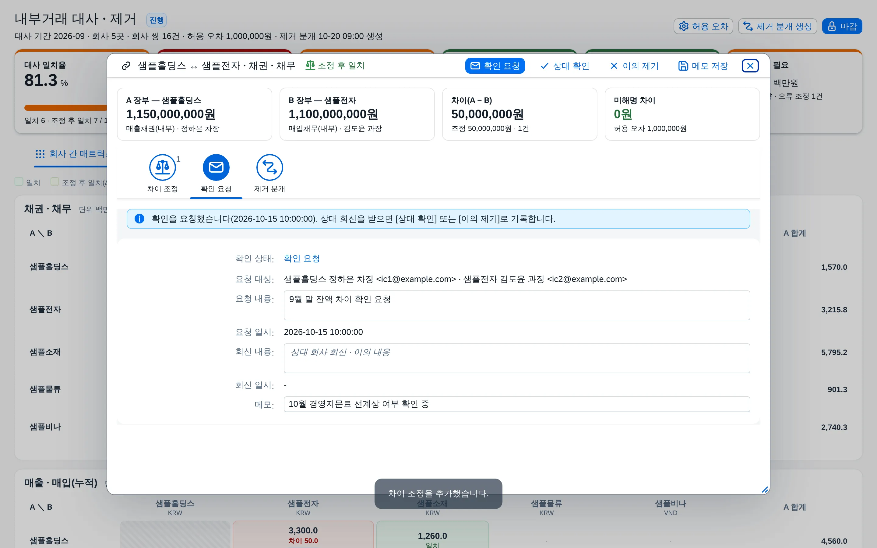Open the 차이 조정 scales icon tab
Screen dimensions: 877x548
[x=162, y=174]
